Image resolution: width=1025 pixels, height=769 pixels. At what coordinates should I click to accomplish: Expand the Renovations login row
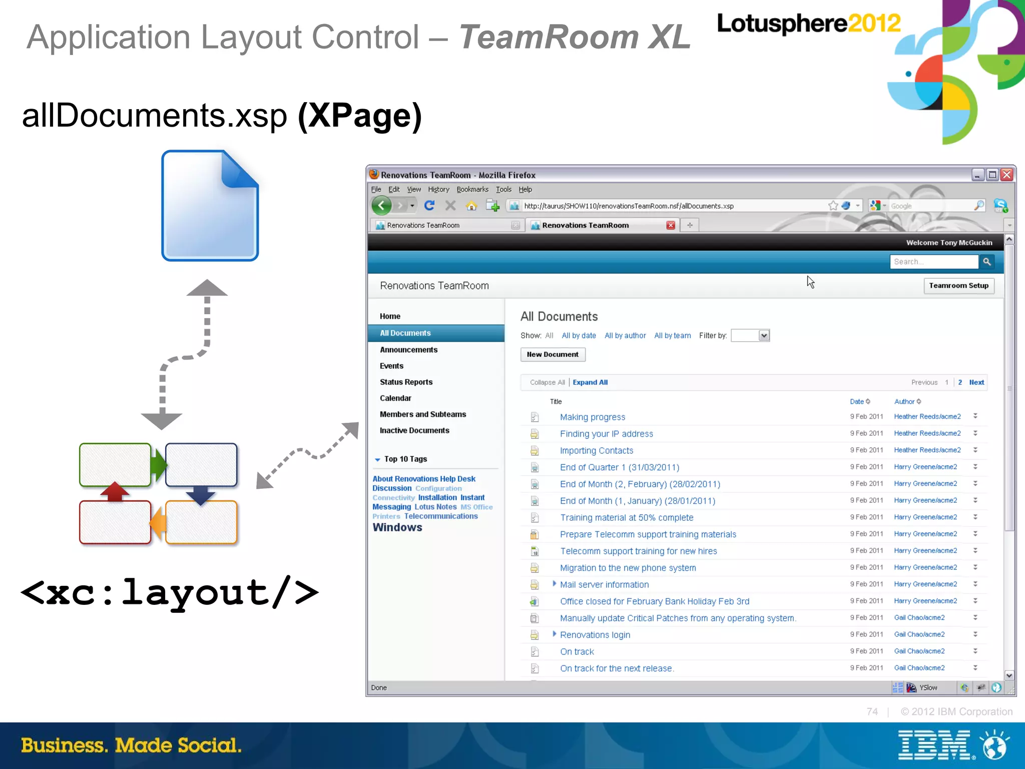tap(554, 634)
